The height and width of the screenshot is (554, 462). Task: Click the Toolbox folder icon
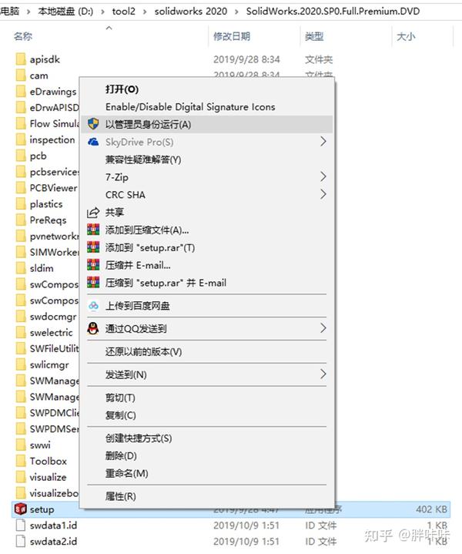coord(21,461)
